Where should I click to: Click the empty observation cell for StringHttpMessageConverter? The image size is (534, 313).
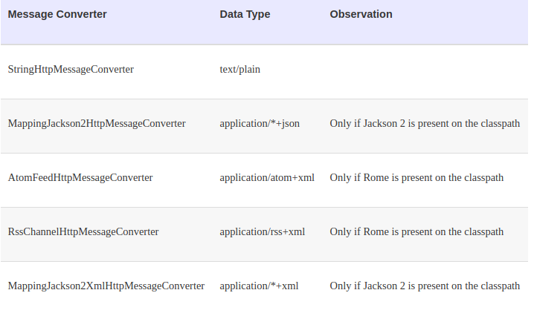(425, 70)
